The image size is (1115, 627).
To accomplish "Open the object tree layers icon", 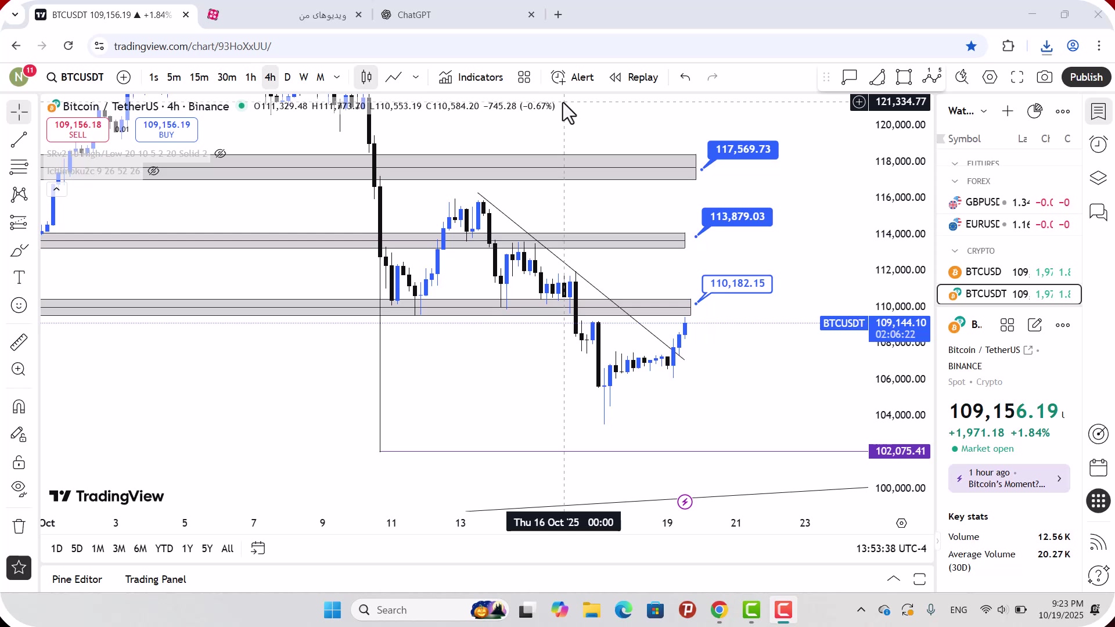I will (x=1098, y=178).
